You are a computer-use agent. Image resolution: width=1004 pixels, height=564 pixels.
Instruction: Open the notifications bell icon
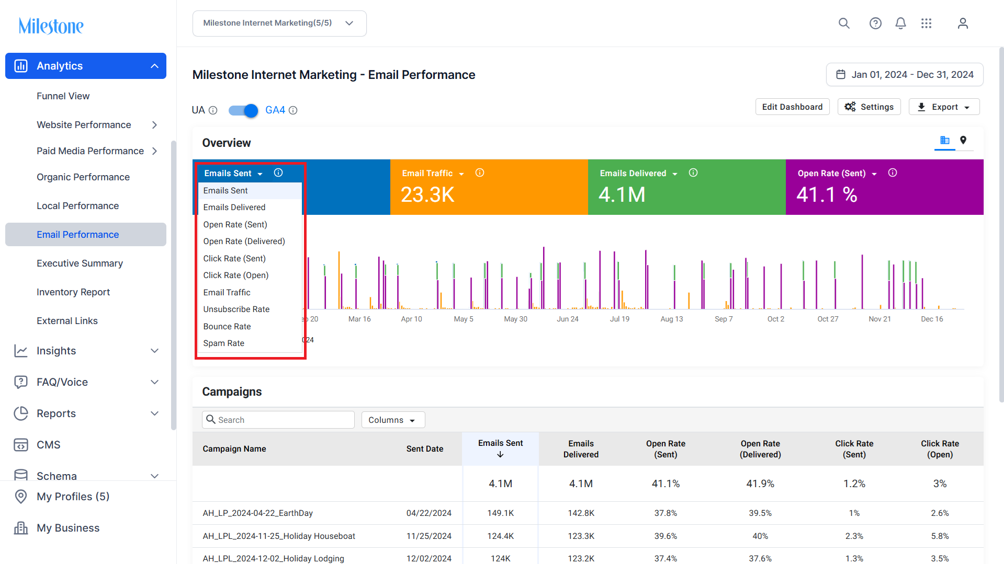(900, 23)
